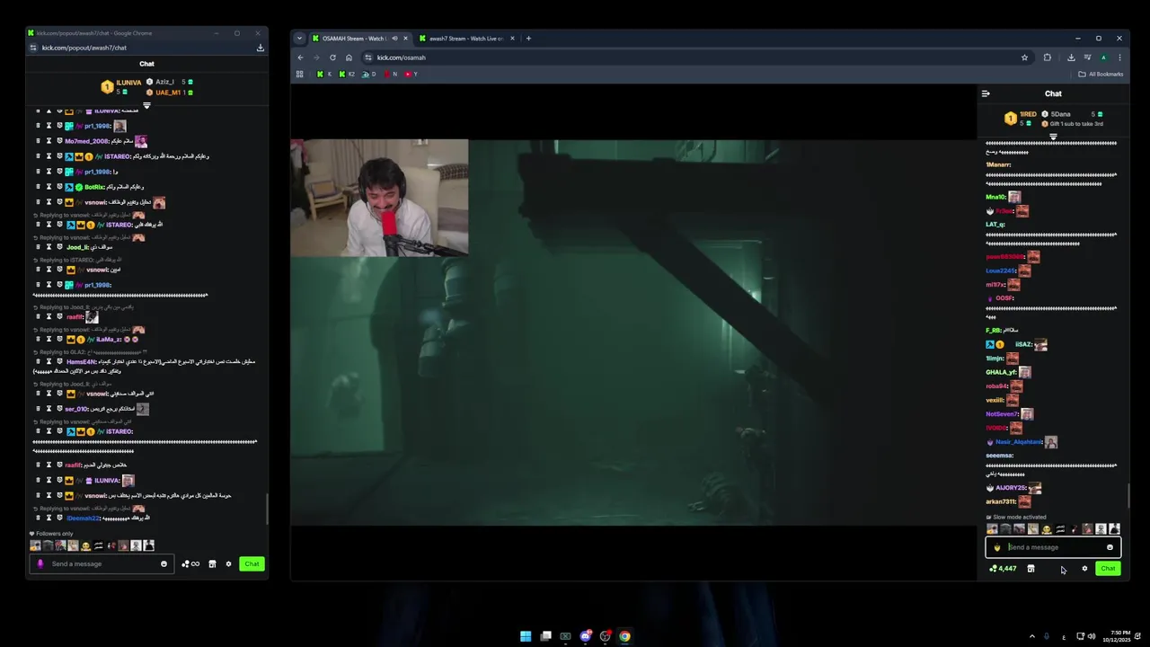This screenshot has width=1150, height=647.
Task: Open the apps grid in bookmarks bar
Action: point(300,74)
